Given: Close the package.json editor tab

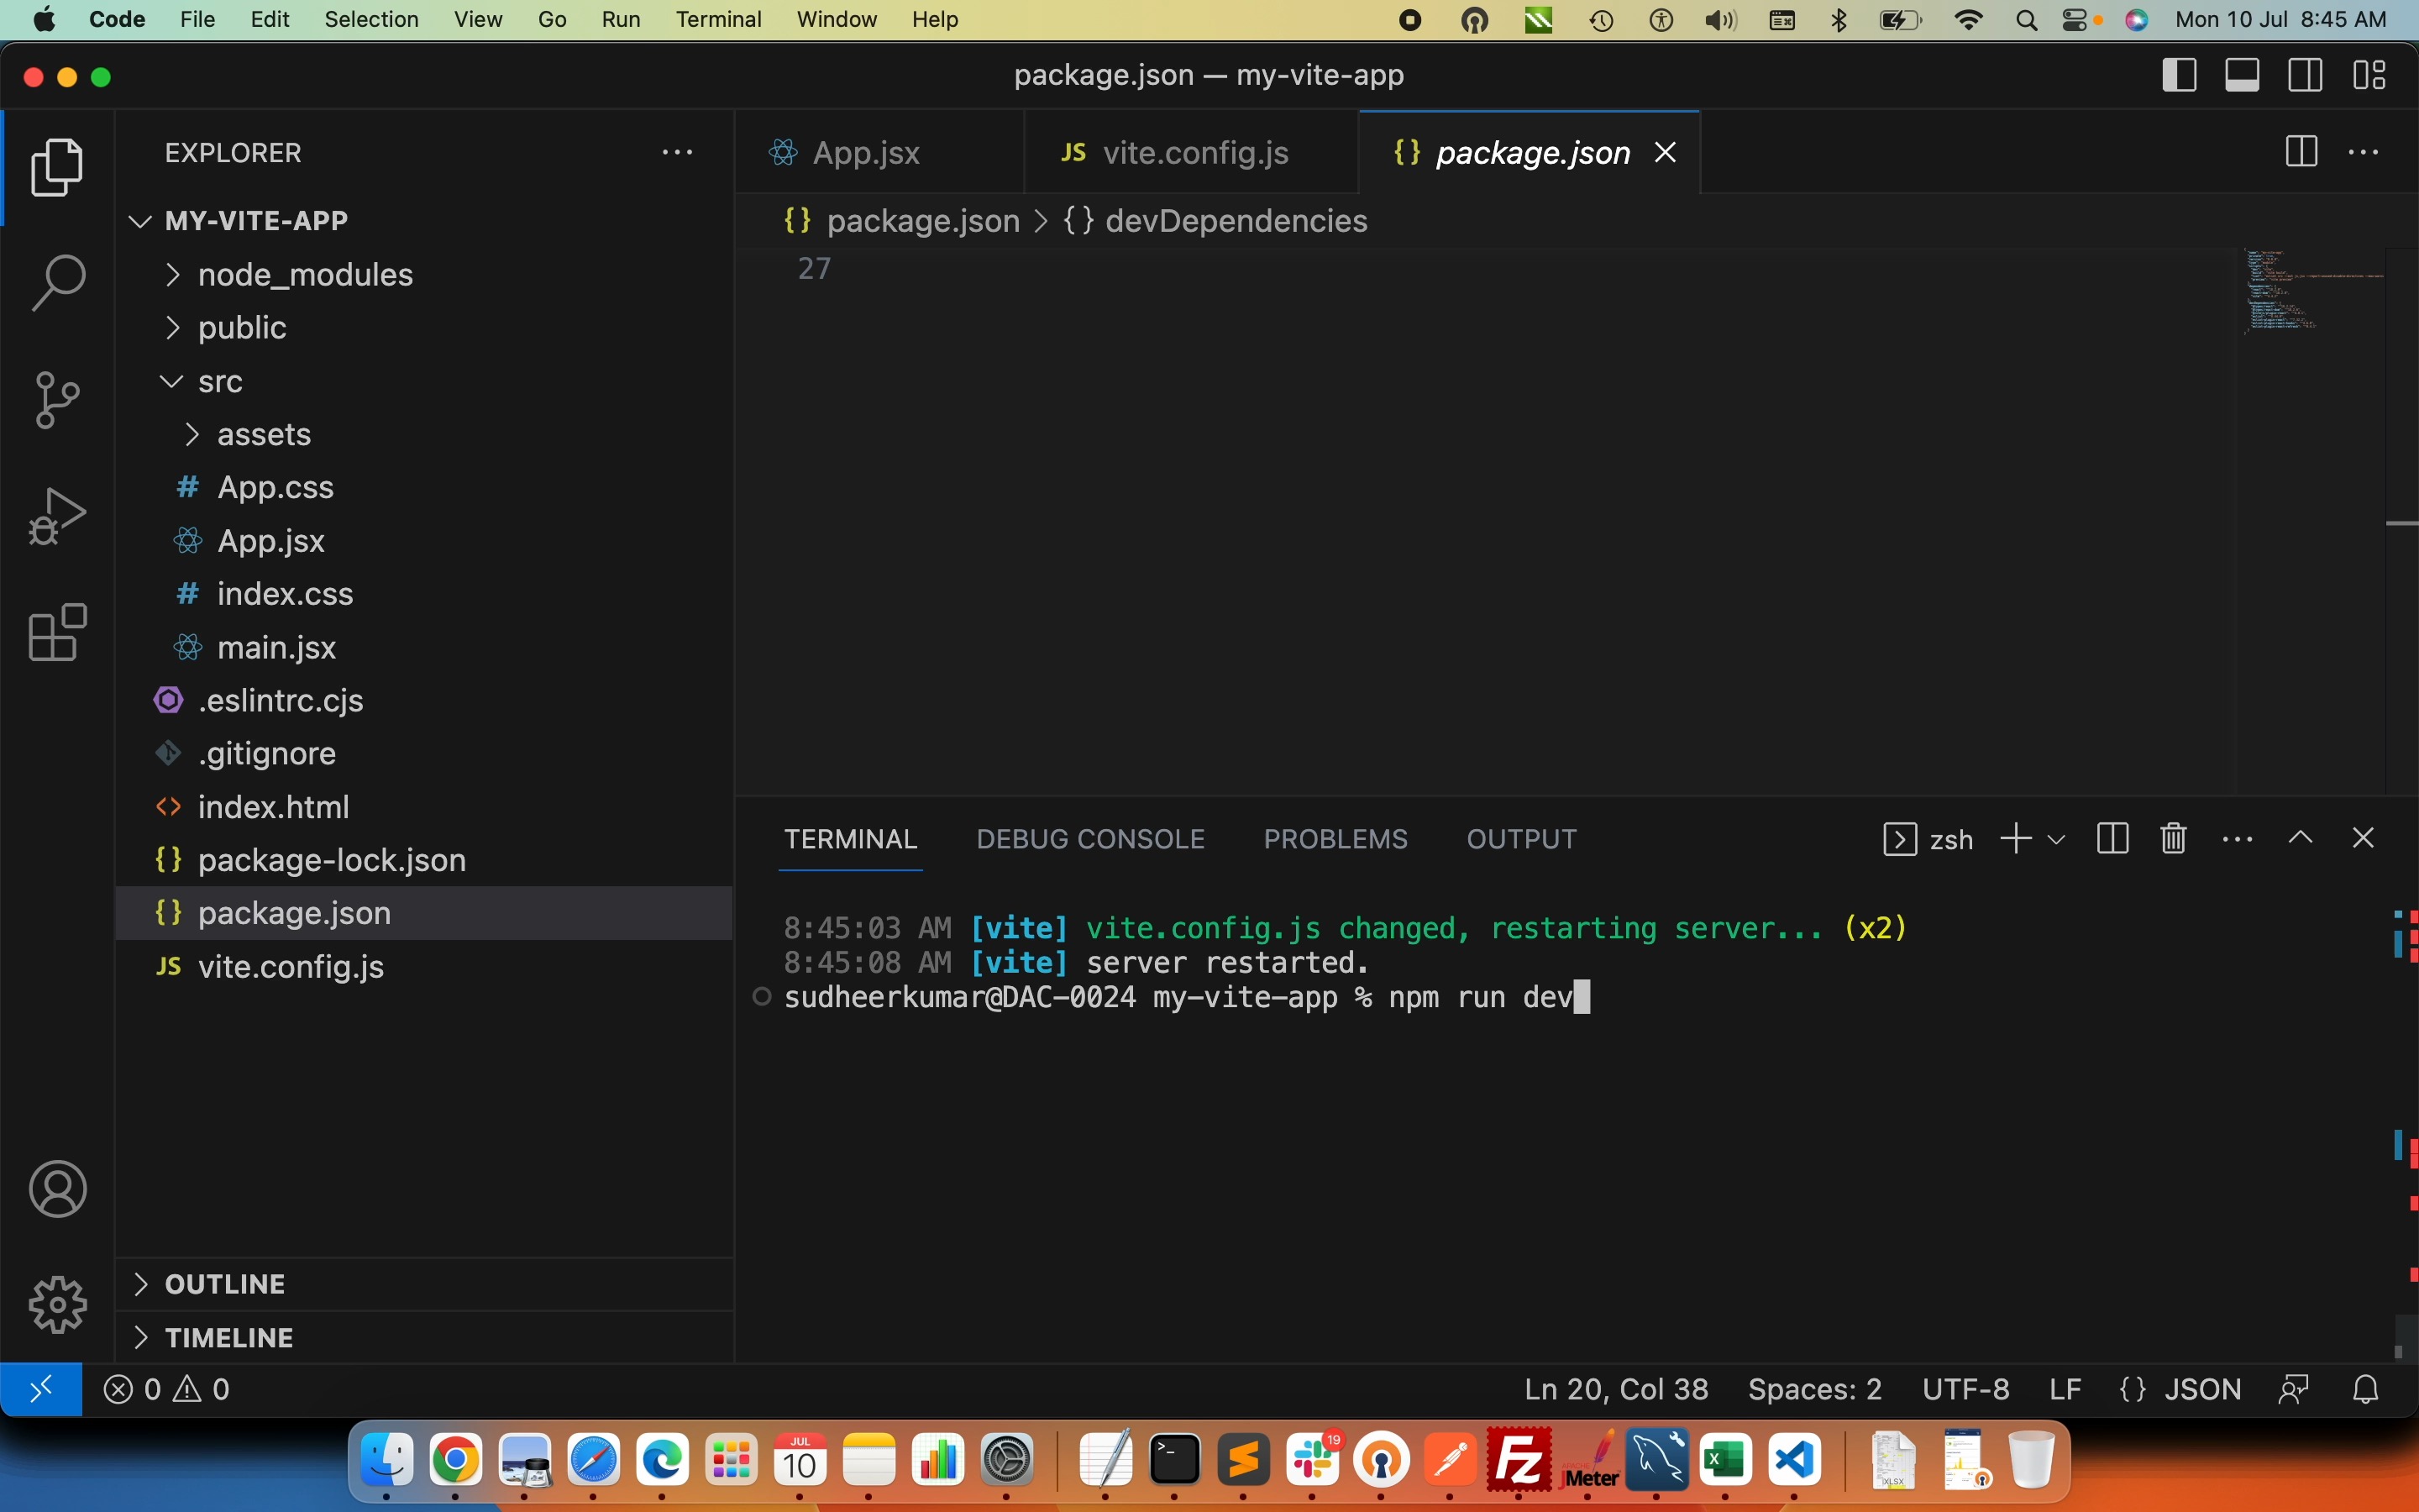Looking at the screenshot, I should point(1666,152).
